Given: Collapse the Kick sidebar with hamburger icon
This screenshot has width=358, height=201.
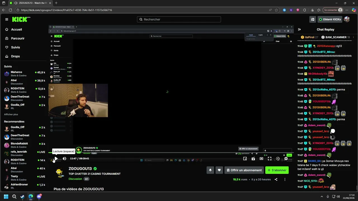Looking at the screenshot, I should (x=7, y=20).
